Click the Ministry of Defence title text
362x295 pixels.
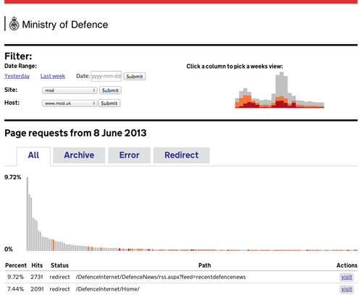point(65,25)
